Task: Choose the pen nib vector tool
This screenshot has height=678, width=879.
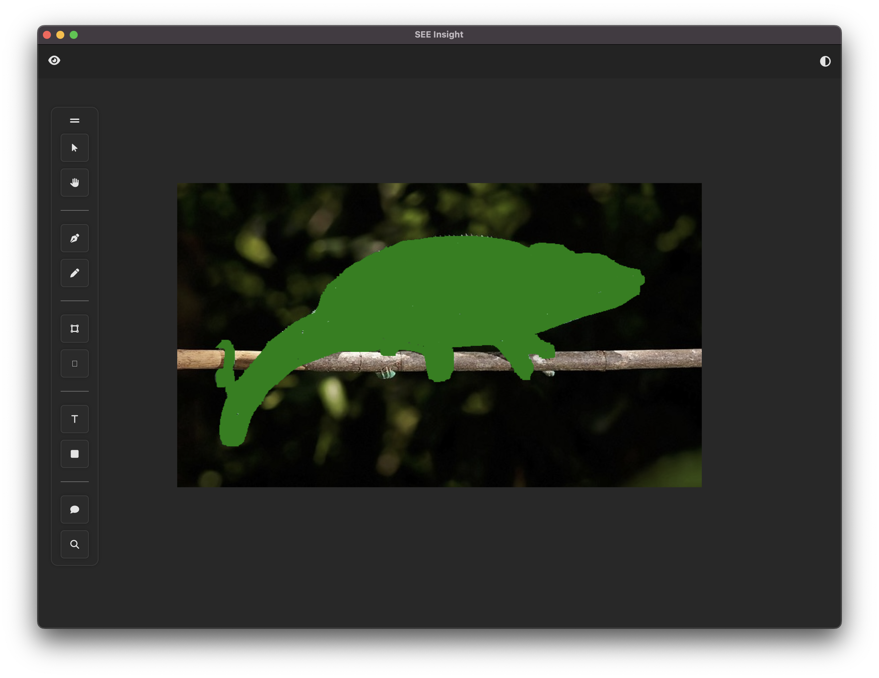Action: pos(74,238)
